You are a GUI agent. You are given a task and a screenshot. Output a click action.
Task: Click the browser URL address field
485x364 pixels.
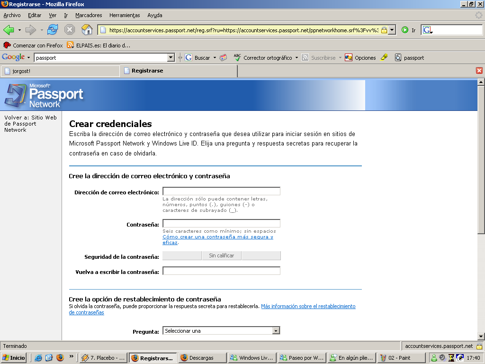tap(243, 30)
